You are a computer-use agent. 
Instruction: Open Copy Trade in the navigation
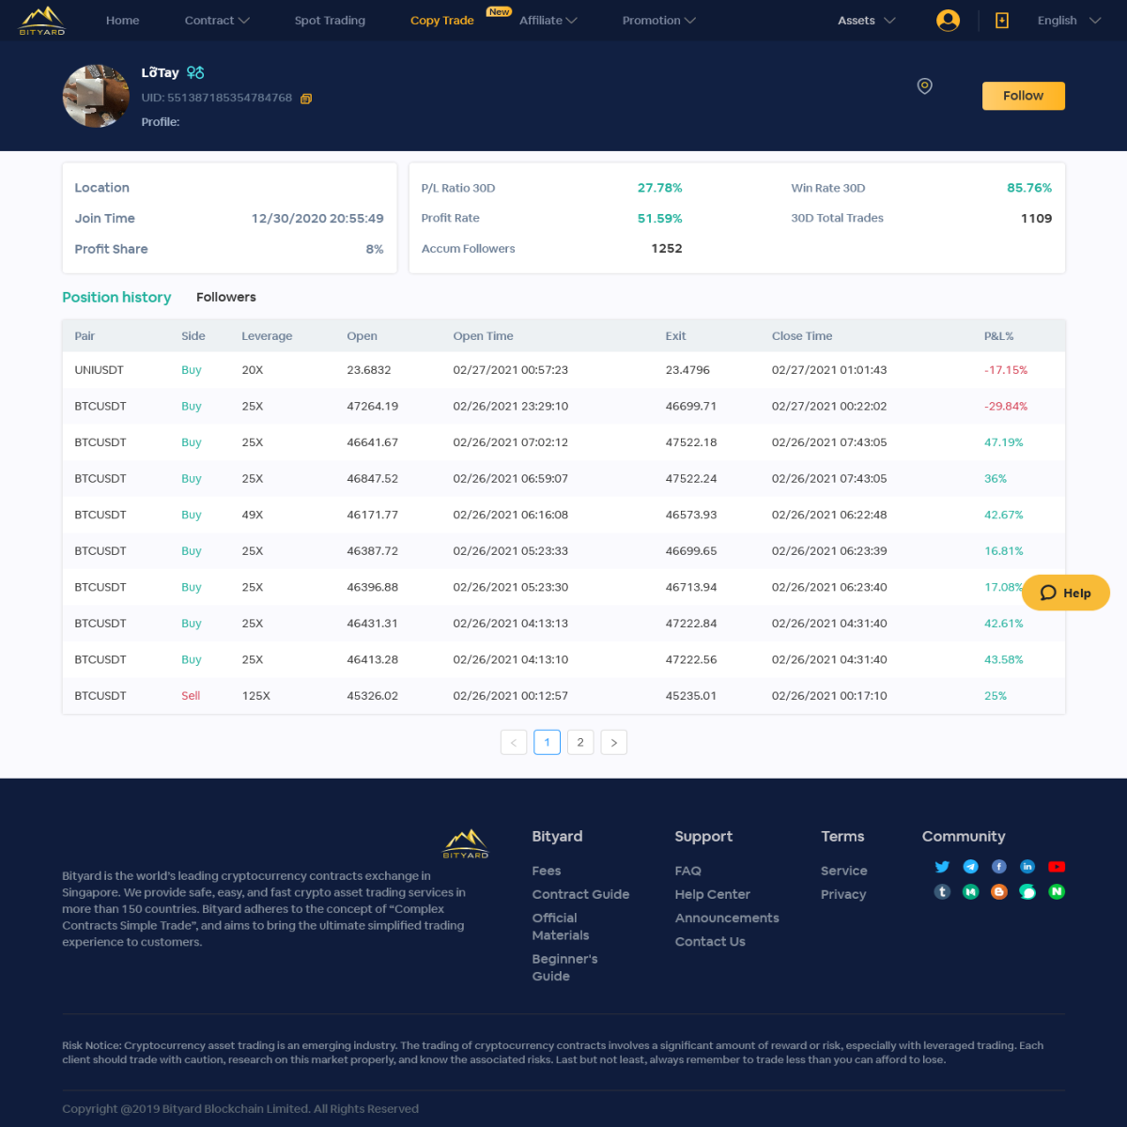coord(442,20)
